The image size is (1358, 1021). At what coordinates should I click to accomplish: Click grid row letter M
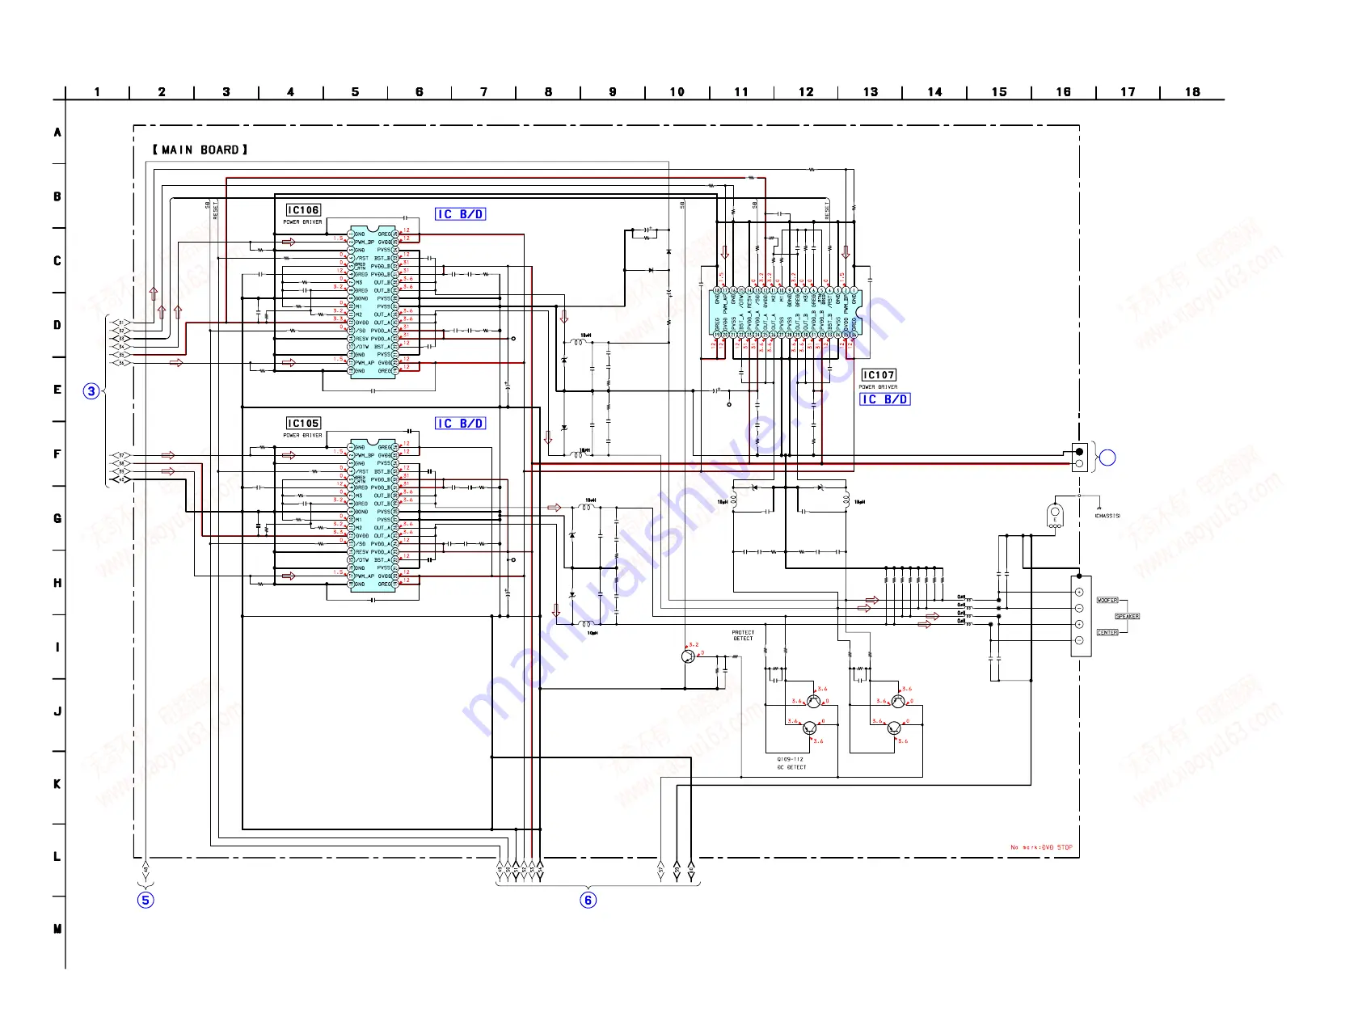[57, 929]
